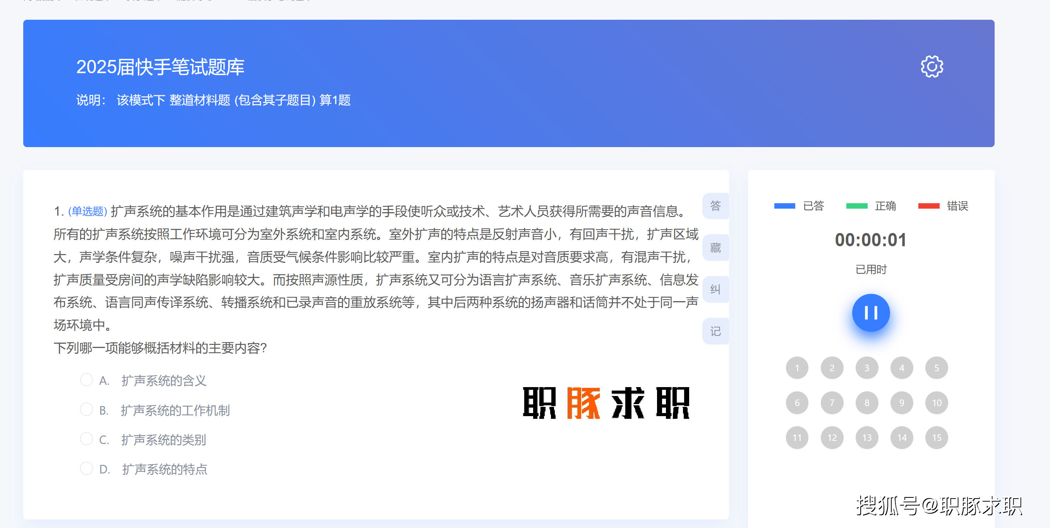Jump to question 5 circle
This screenshot has width=1050, height=528.
pyautogui.click(x=936, y=368)
